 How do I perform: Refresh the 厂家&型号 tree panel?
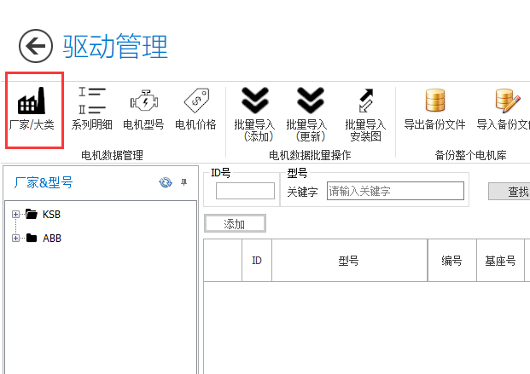(x=166, y=182)
